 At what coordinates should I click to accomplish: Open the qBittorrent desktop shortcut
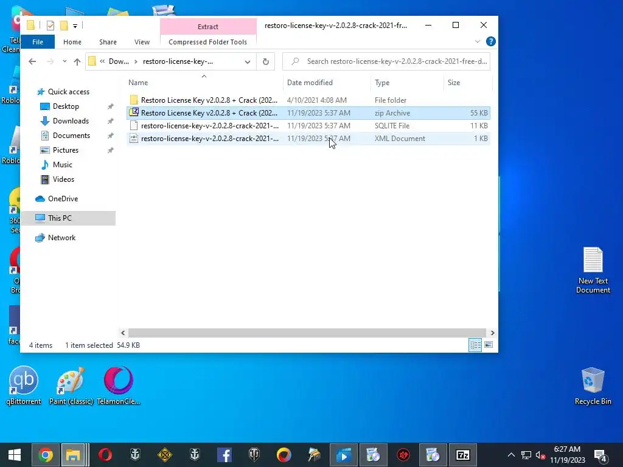[24, 385]
